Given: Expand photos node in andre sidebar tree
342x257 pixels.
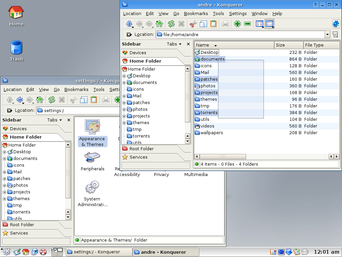Looking at the screenshot, I should pos(124,109).
